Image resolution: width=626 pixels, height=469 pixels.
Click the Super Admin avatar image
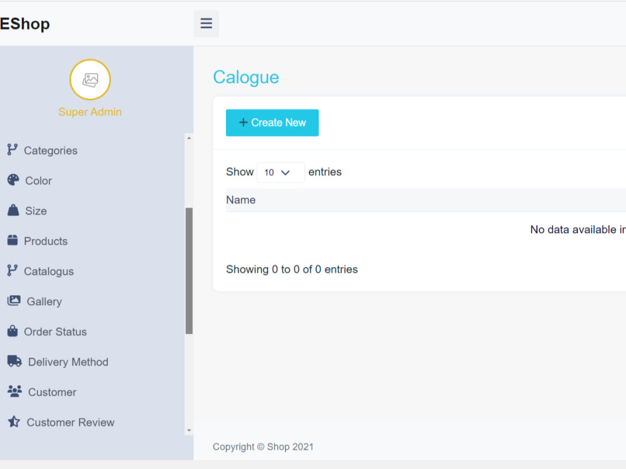90,79
